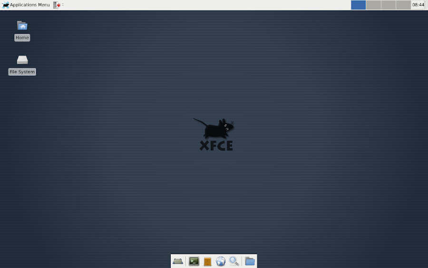Open the blue folder dock icon
This screenshot has width=428, height=268.
pos(250,261)
